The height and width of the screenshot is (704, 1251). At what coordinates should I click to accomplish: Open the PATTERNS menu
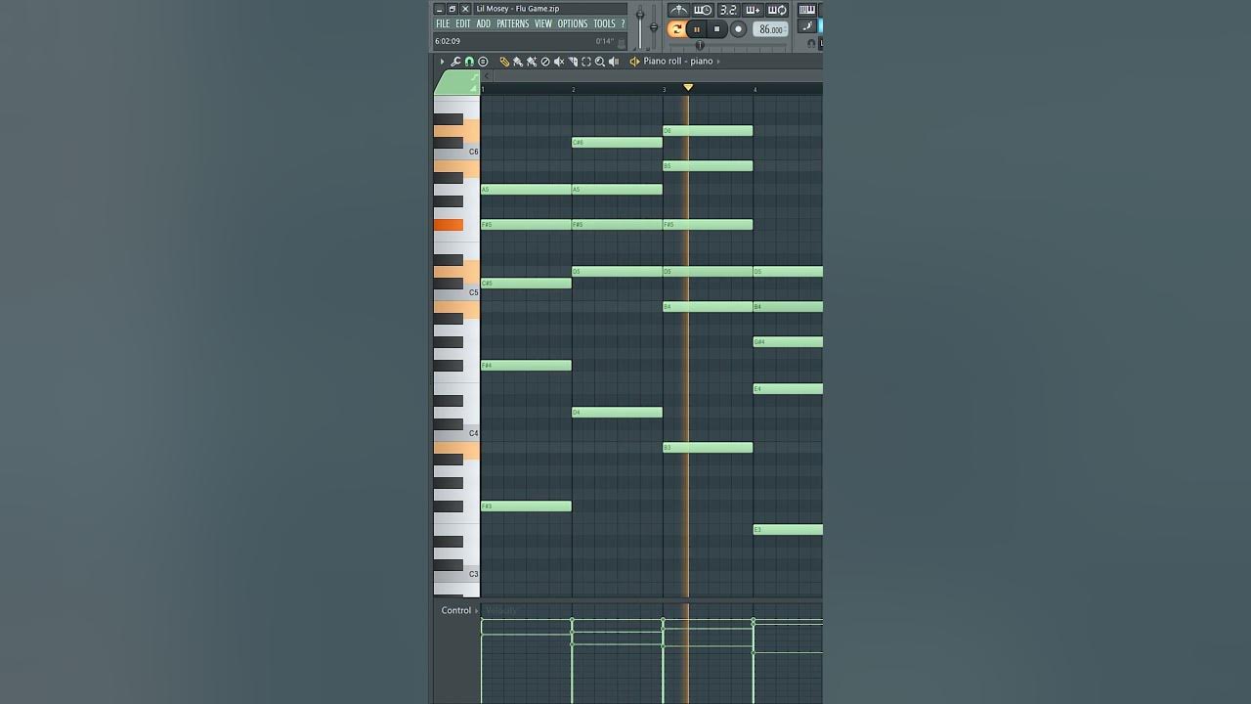pyautogui.click(x=513, y=23)
